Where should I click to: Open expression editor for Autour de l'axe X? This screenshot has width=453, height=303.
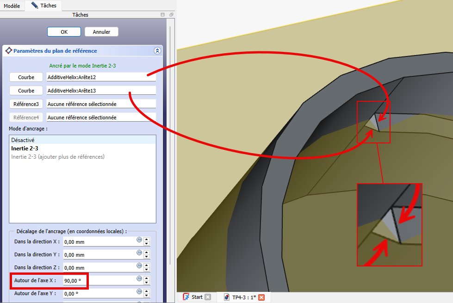(139, 279)
